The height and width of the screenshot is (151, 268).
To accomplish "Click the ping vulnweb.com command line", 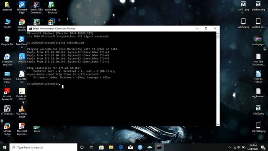I will (56, 43).
